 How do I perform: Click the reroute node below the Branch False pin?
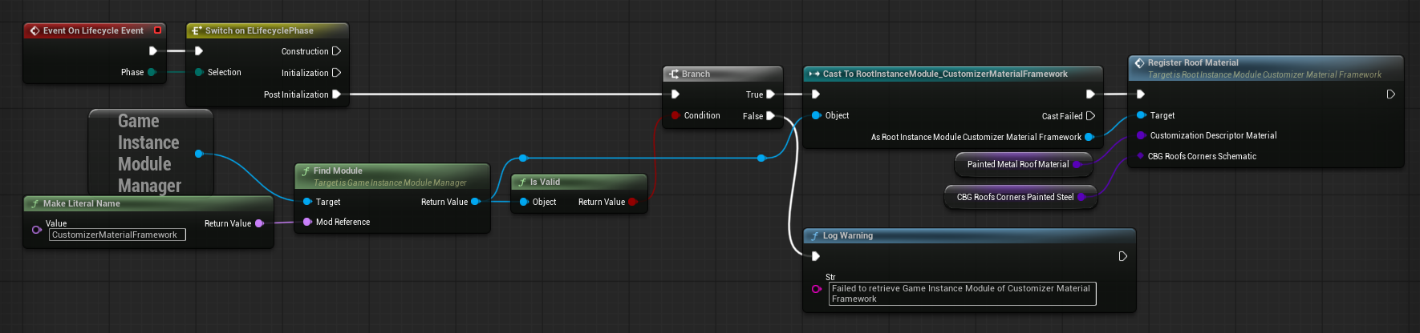(761, 158)
